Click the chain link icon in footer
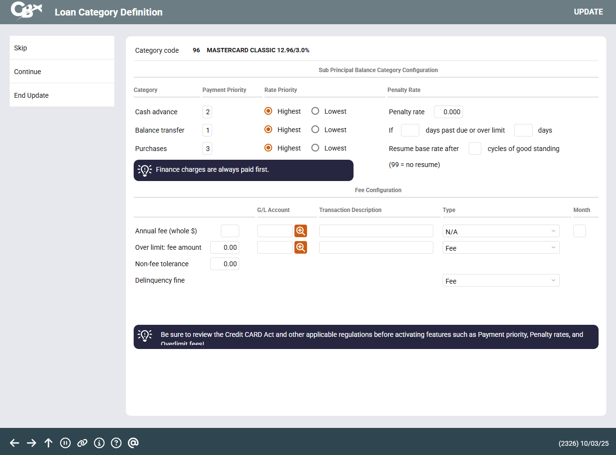Screen dimensions: 616x455 pyautogui.click(x=82, y=443)
